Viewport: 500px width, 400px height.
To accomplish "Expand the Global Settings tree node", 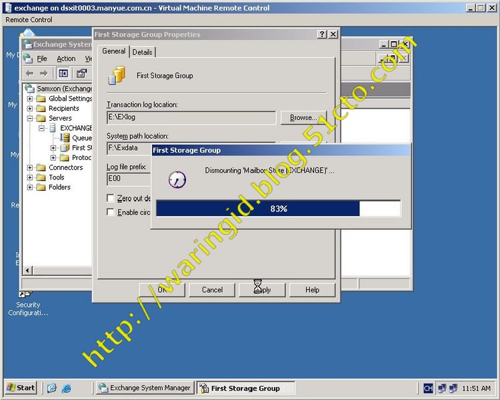I will coord(30,99).
